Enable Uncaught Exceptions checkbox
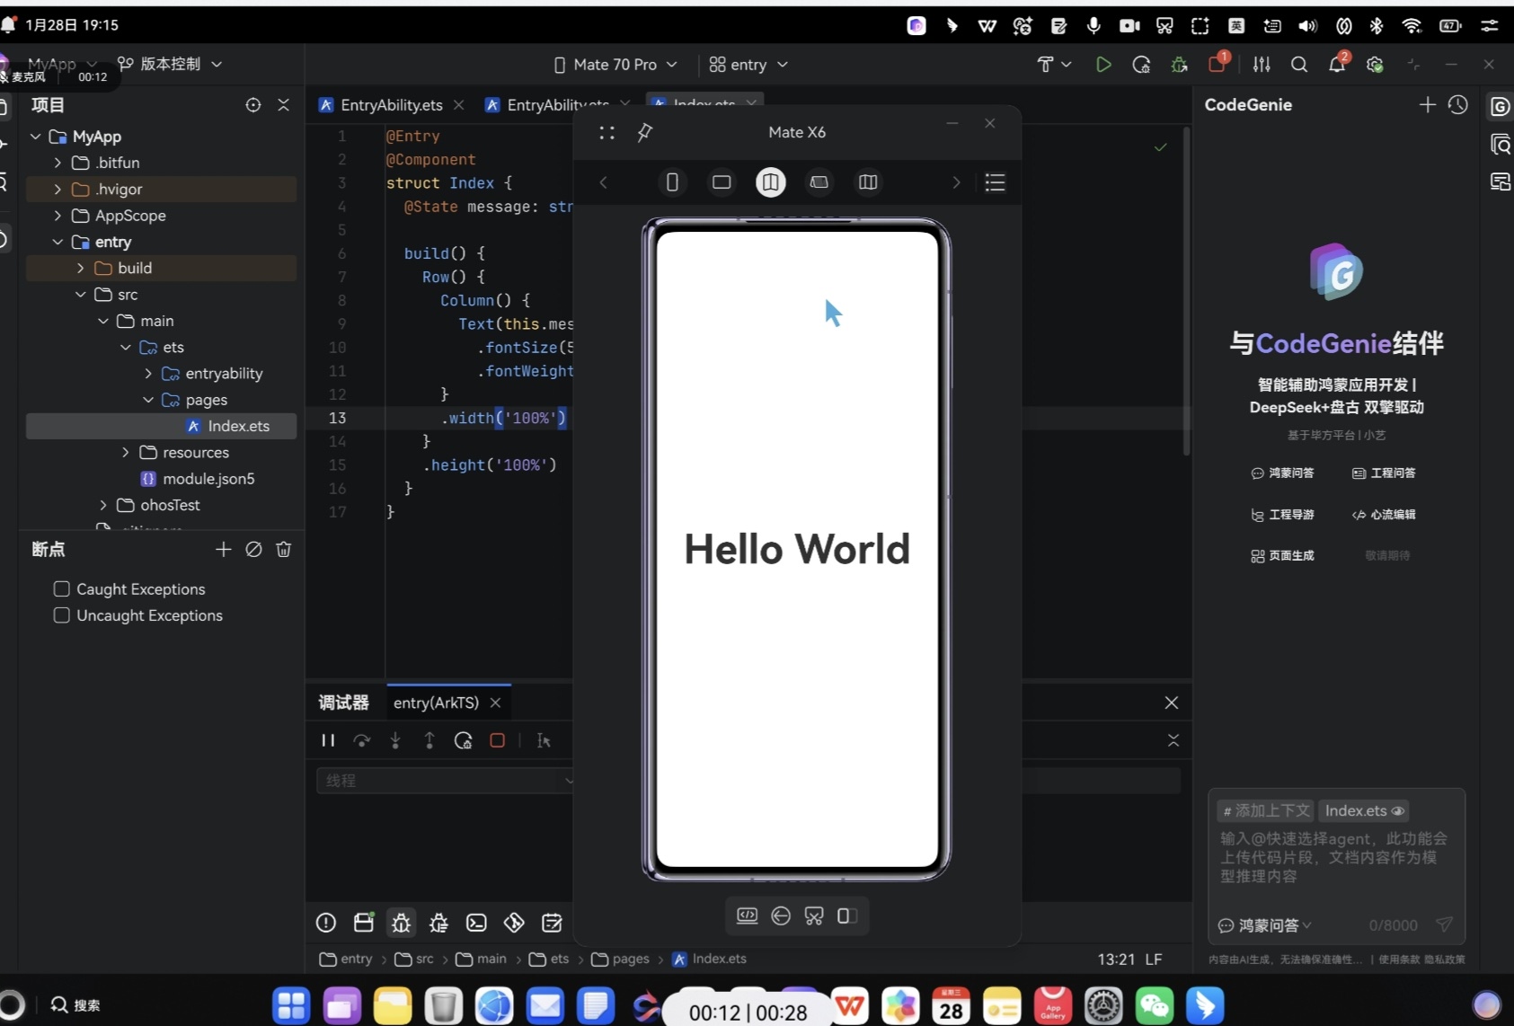Screen dimensions: 1514x1026 62,615
